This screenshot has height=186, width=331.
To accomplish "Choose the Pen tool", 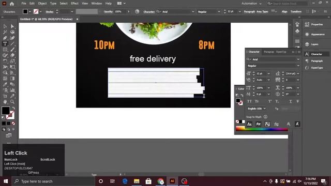I will pyautogui.click(x=5, y=38).
